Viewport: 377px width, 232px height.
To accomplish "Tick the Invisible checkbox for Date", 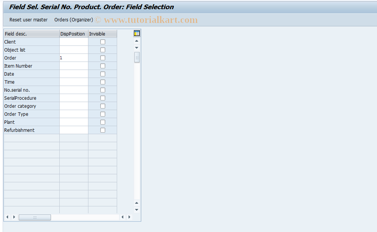I will coord(103,74).
